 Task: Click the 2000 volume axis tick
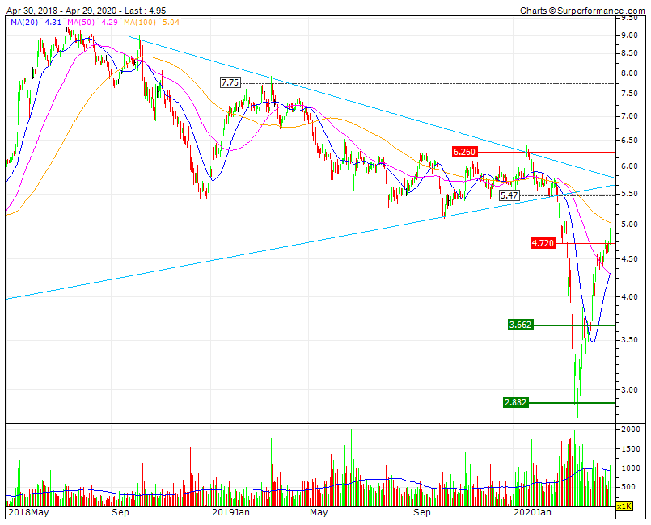tap(630, 430)
